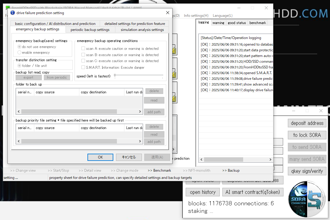Viewport: 330px width, 220px height.
Task: Click delete in folder to back up
Action: [x=154, y=91]
